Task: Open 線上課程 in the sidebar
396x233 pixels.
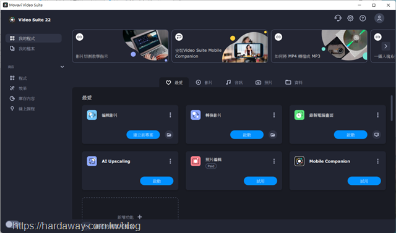Action: click(22, 109)
